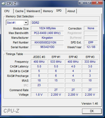
Task: Maximize the CPU-Z window
Action: pos(88,2)
